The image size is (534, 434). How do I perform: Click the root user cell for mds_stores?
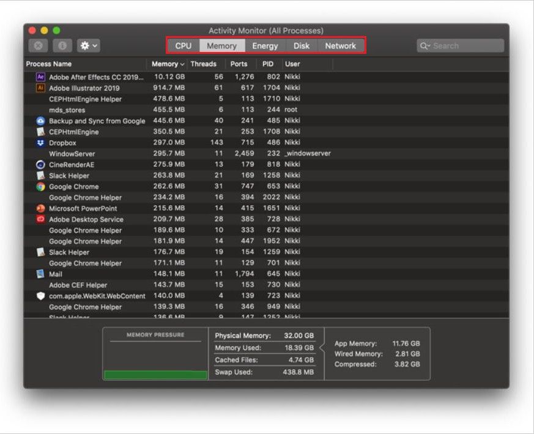click(291, 110)
